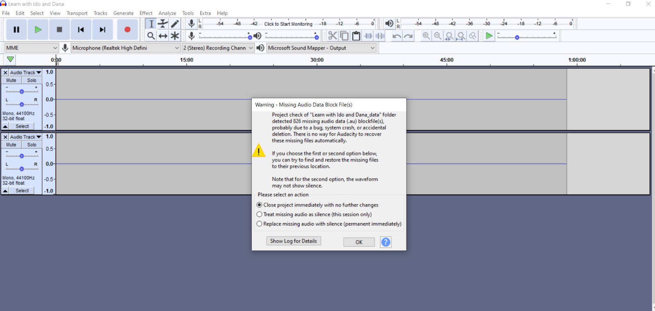
Task: Mute the second audio track
Action: (11, 145)
